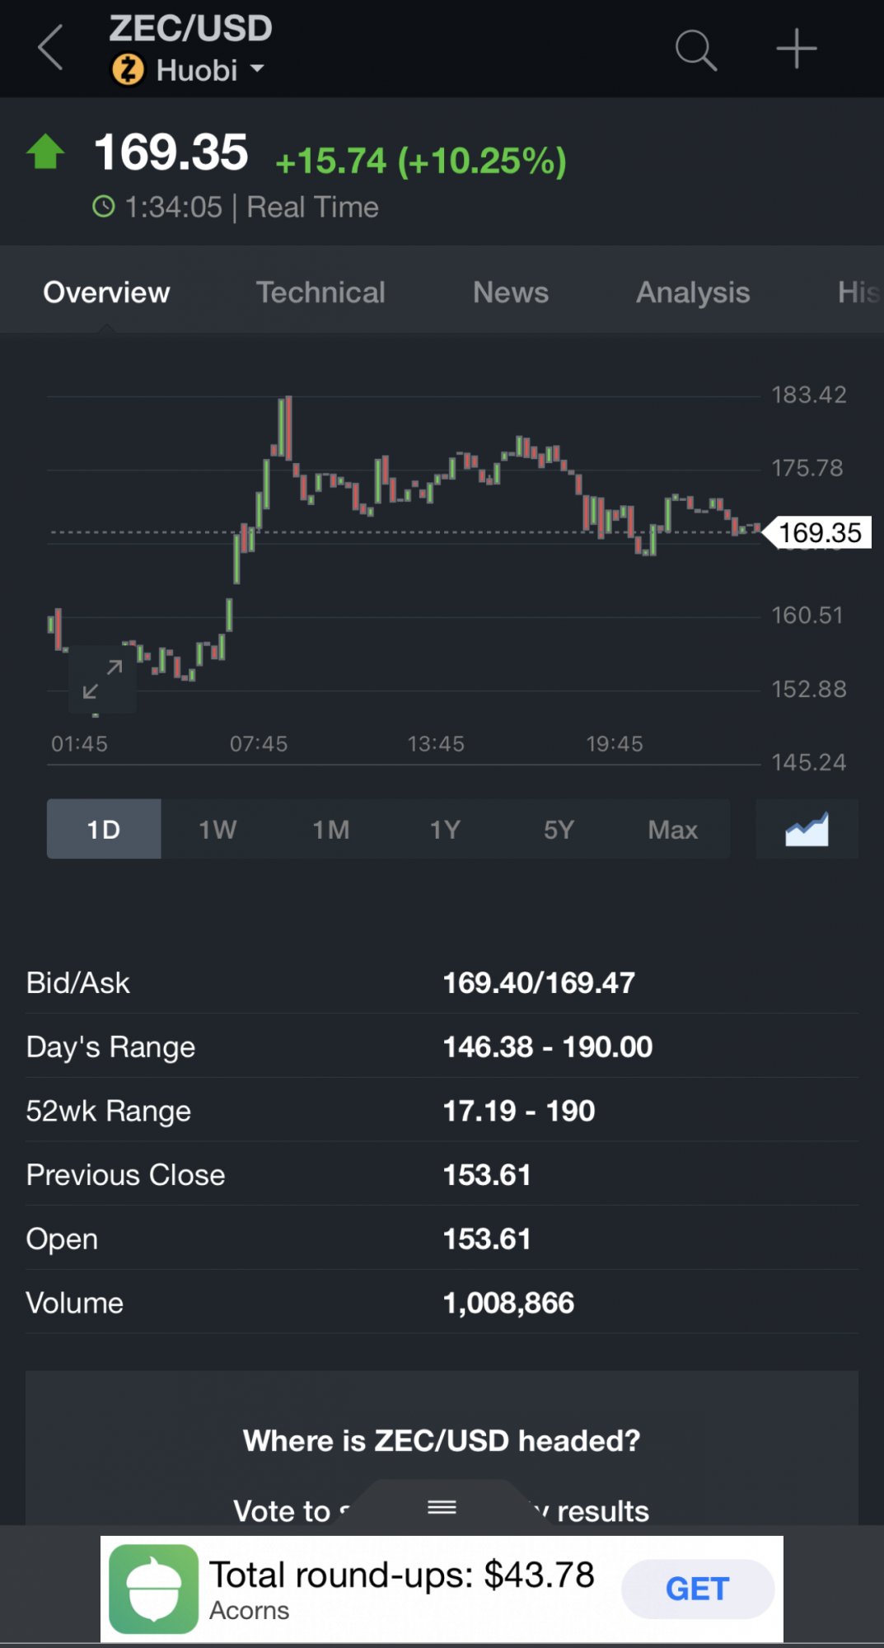Image resolution: width=884 pixels, height=1648 pixels.
Task: Switch to the Technical tab
Action: coord(320,293)
